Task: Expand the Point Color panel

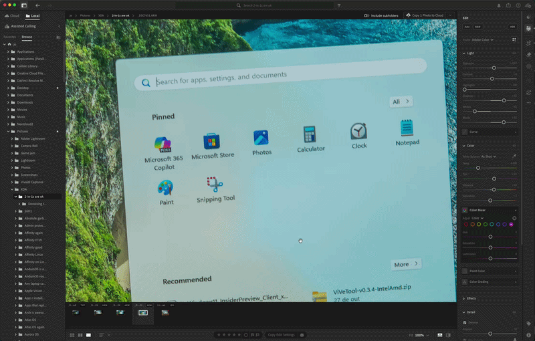Action: (x=490, y=271)
